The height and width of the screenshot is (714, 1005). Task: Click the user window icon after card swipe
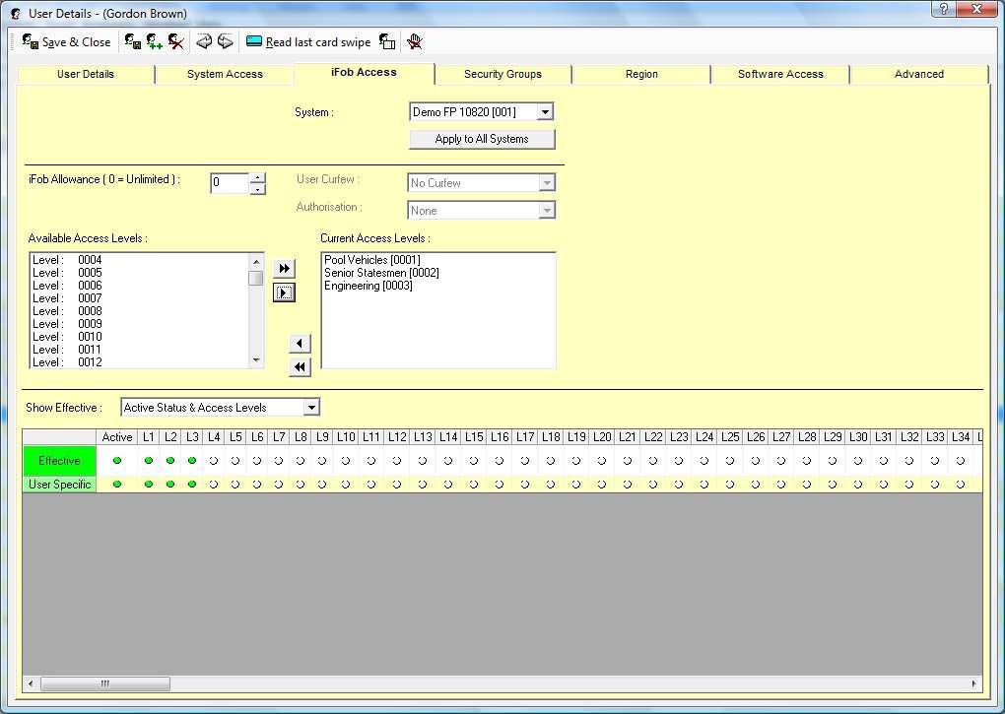[387, 42]
